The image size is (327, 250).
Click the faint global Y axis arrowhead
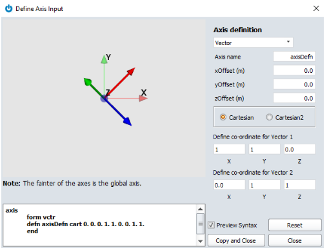[104, 59]
